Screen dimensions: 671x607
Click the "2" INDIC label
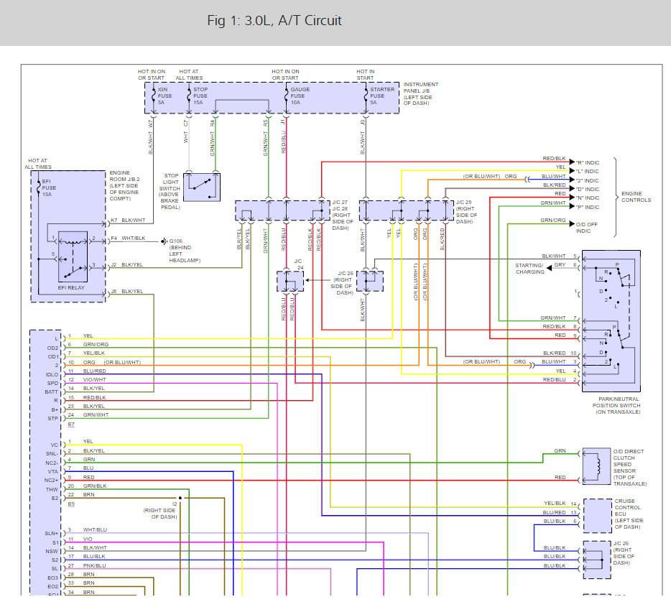pos(587,180)
